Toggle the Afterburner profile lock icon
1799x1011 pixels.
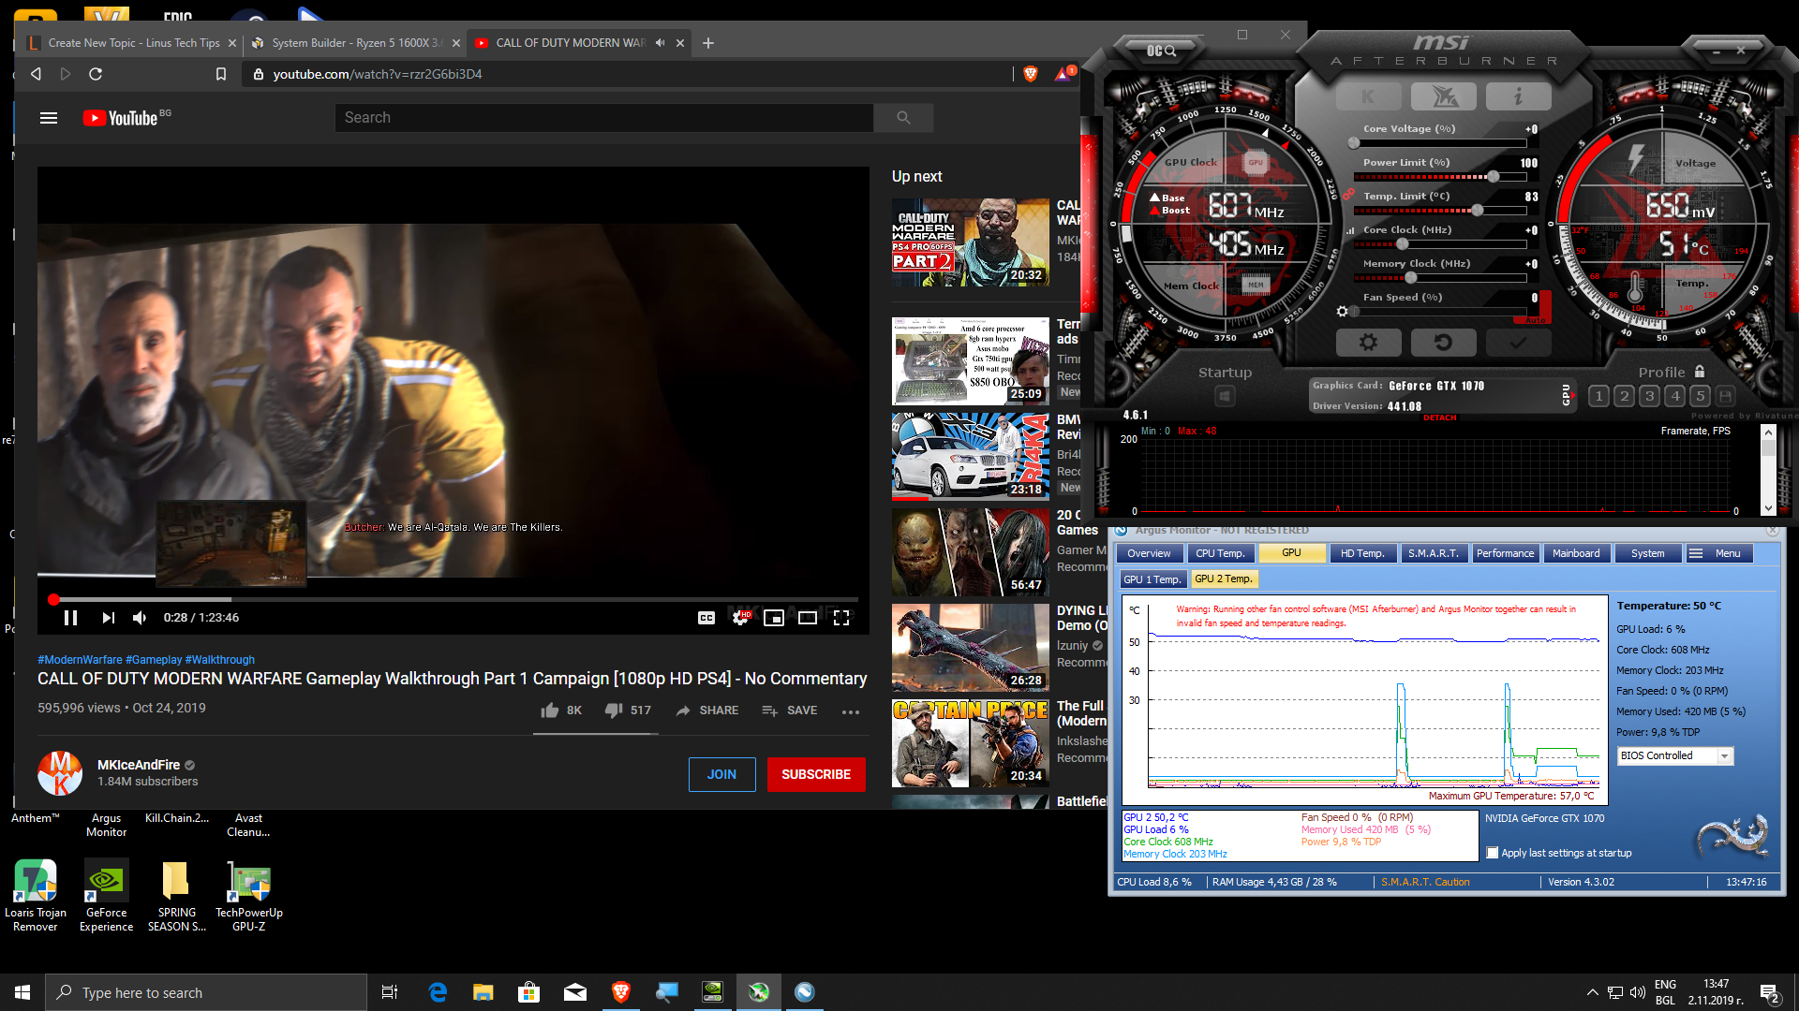coord(1700,372)
